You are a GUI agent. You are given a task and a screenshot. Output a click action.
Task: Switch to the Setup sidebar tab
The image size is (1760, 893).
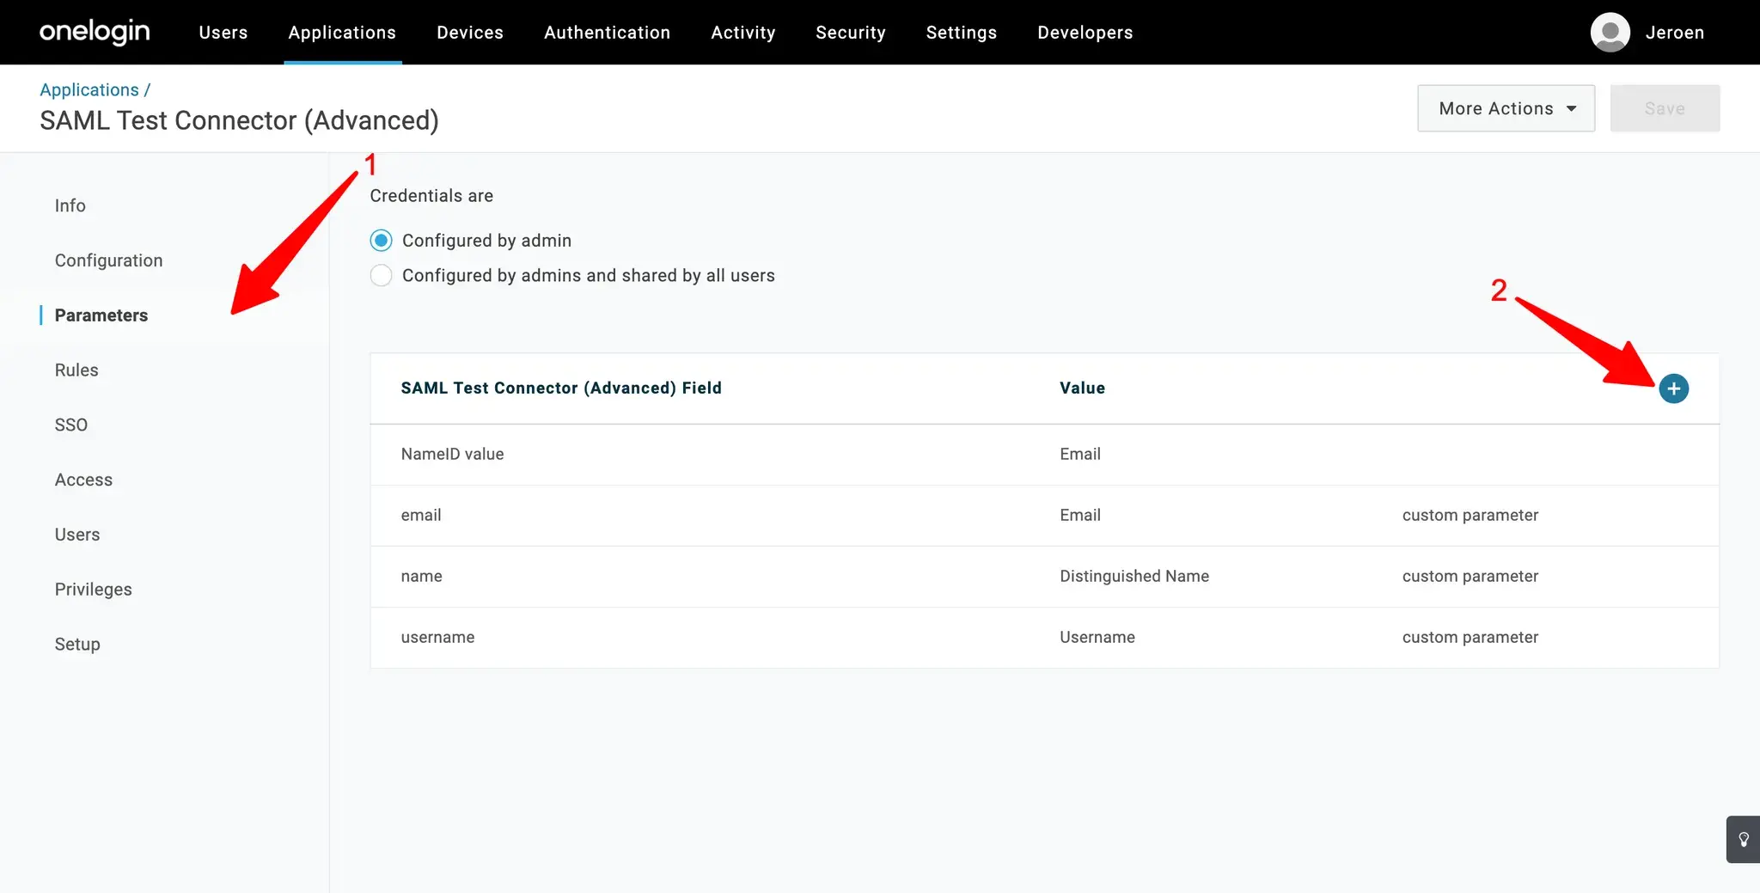pos(77,645)
